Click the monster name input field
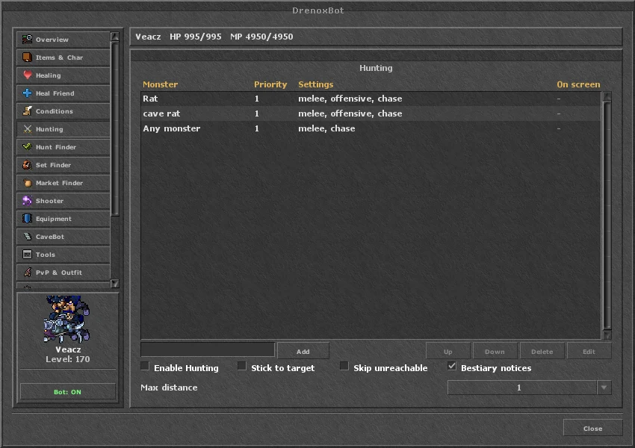The image size is (635, 448). pyautogui.click(x=208, y=349)
